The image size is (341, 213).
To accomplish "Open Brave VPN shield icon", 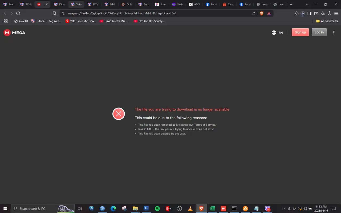I will tap(330, 13).
